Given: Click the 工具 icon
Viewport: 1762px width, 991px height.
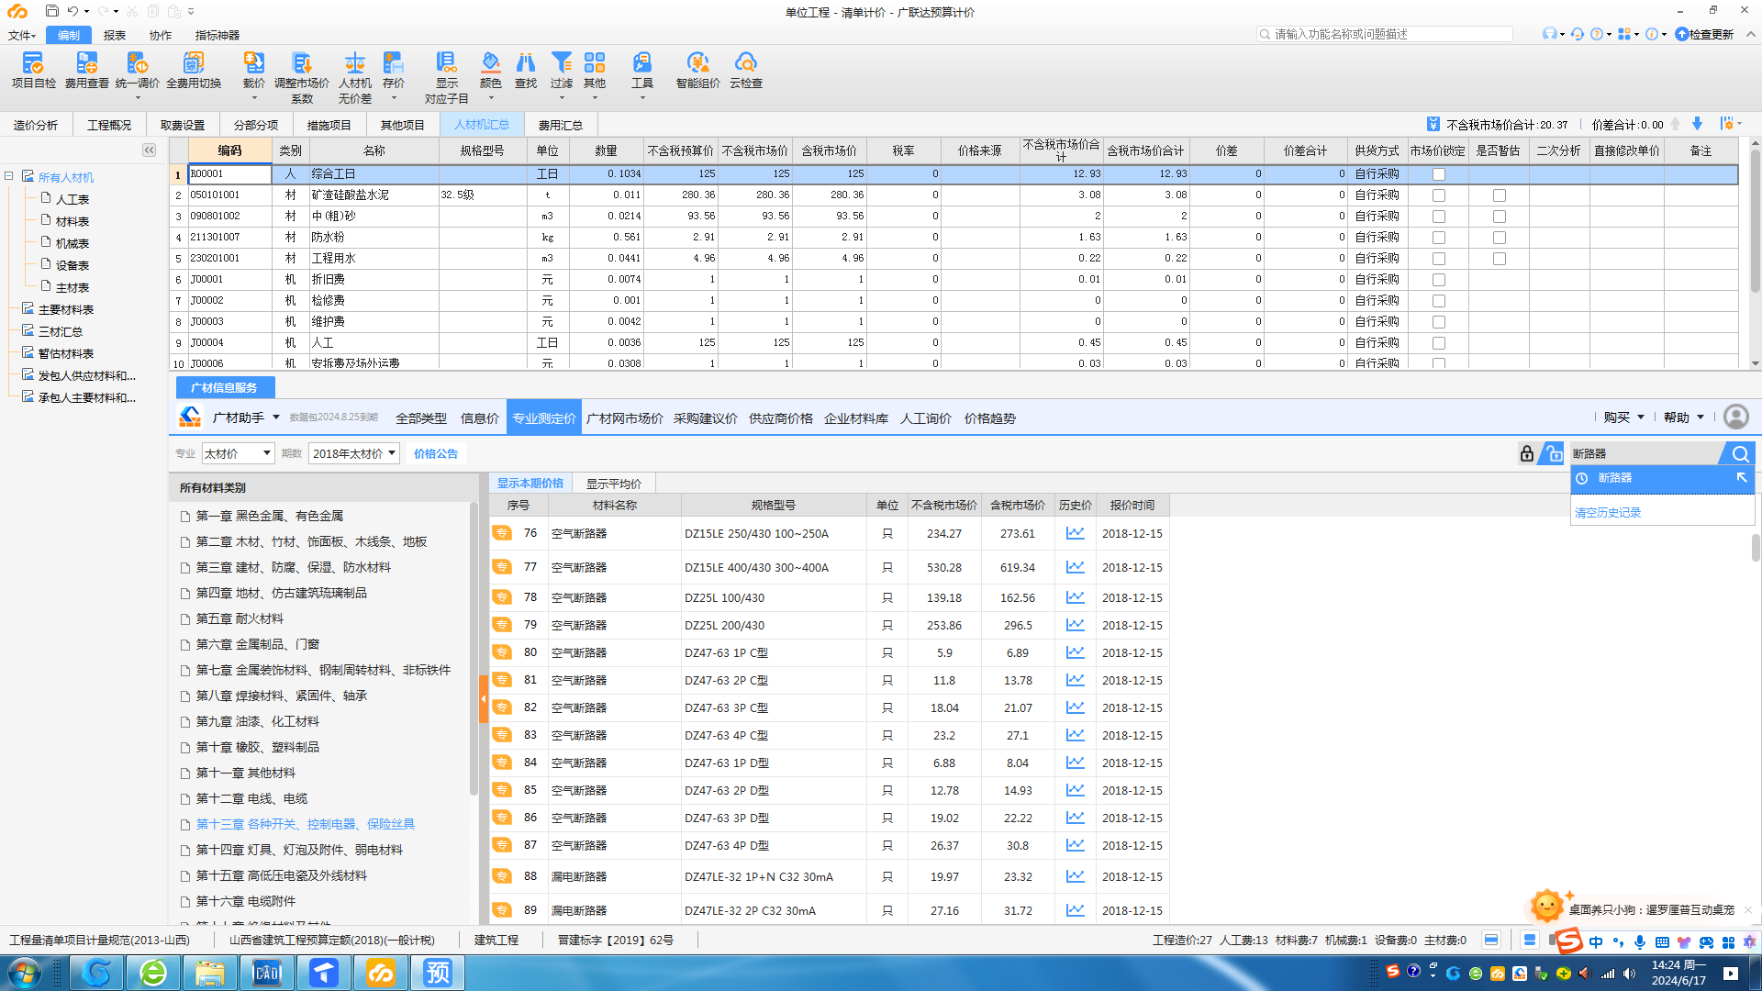Looking at the screenshot, I should click(642, 70).
